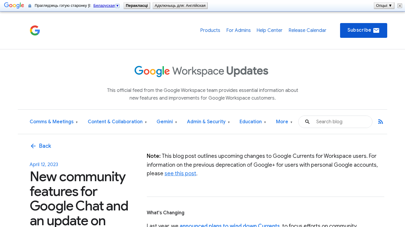
Task: Expand the Comms & Meetings menu
Action: (x=54, y=122)
